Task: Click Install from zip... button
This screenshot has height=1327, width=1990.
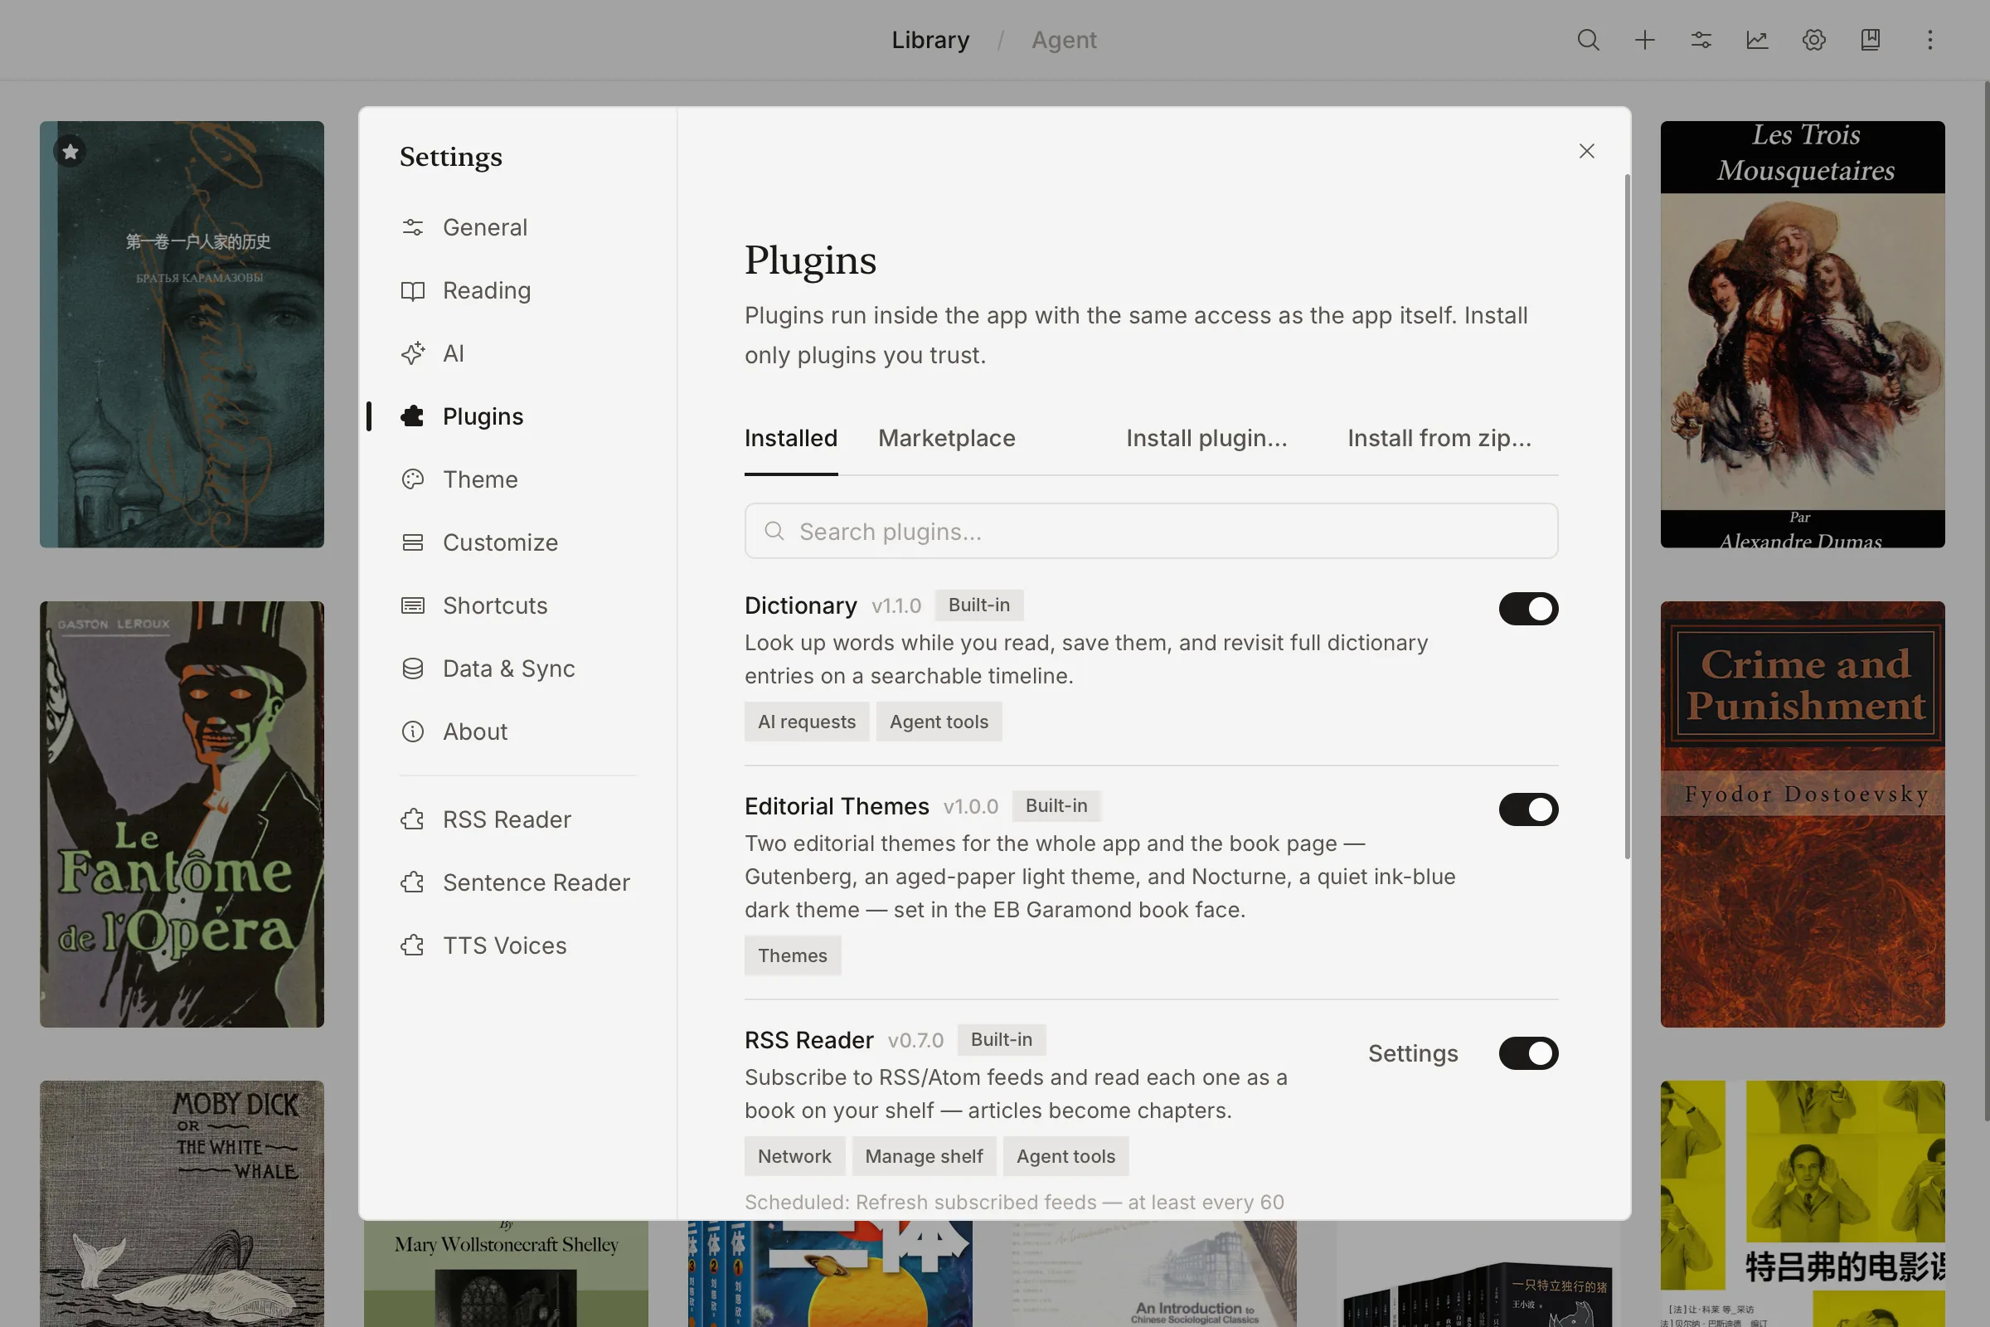Action: (1439, 439)
